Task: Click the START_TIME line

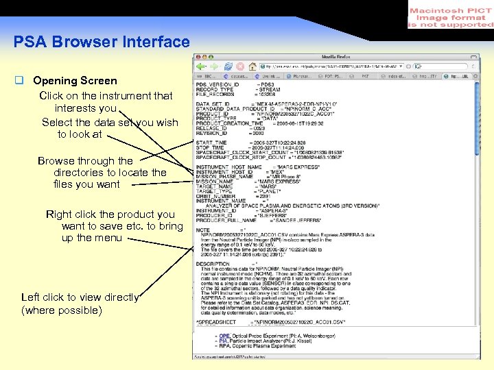Action: pos(251,143)
